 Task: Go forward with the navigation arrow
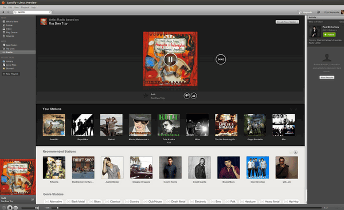tap(8, 12)
